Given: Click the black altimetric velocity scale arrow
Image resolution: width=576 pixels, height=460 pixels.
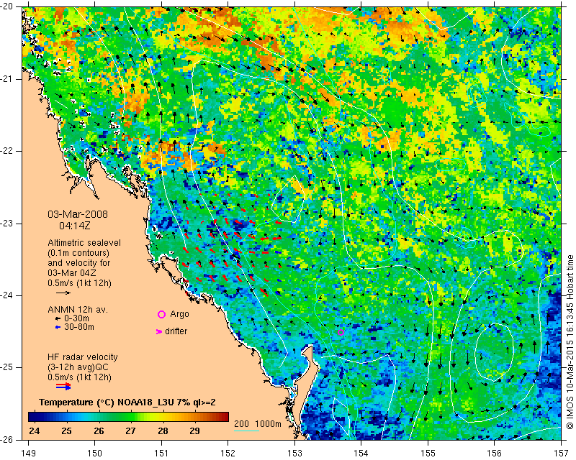Looking at the screenshot, I should coord(63,293).
